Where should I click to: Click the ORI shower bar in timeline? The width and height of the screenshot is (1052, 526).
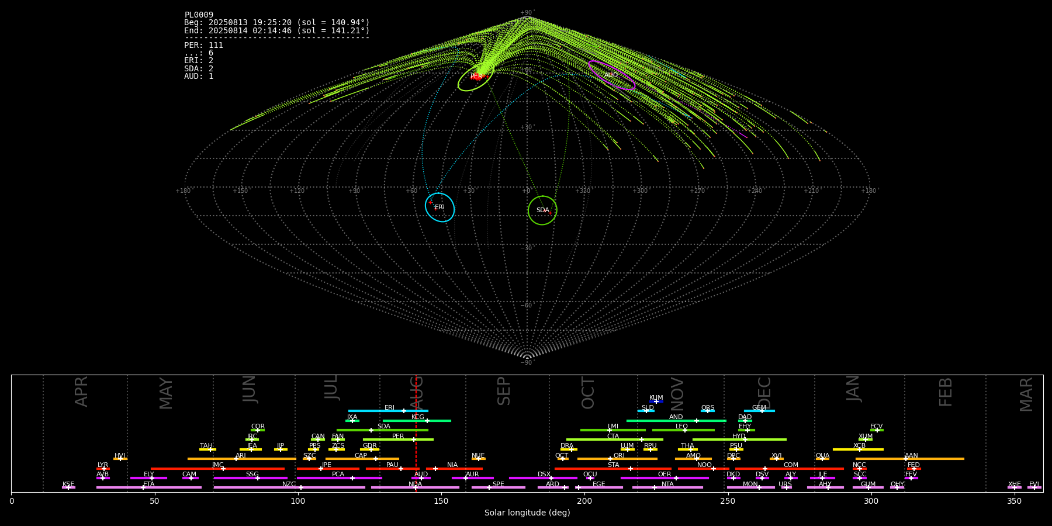point(617,459)
